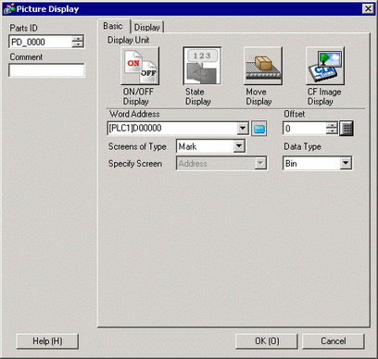
Task: Open Help (H) button
Action: (x=47, y=341)
